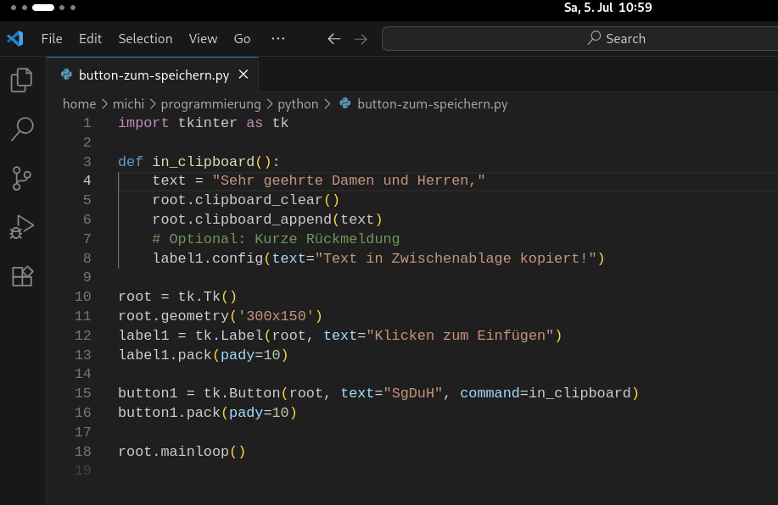Open the Extensions view

click(x=22, y=276)
